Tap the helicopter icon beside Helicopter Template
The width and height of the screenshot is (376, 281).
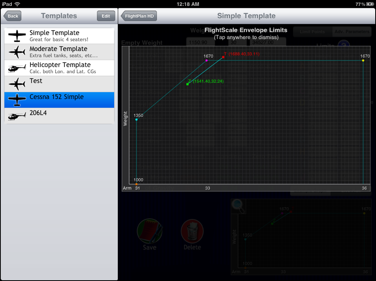coord(17,68)
